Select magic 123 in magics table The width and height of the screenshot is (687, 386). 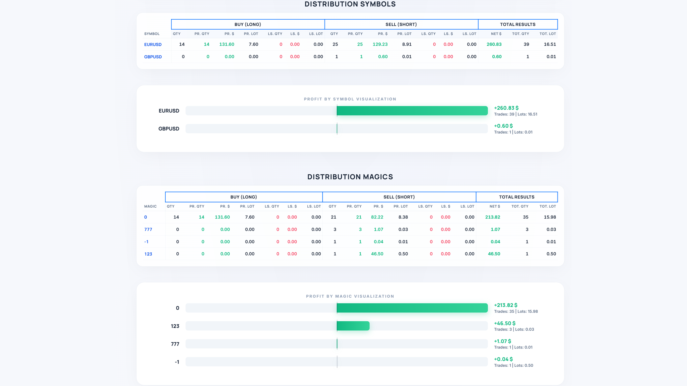click(148, 254)
